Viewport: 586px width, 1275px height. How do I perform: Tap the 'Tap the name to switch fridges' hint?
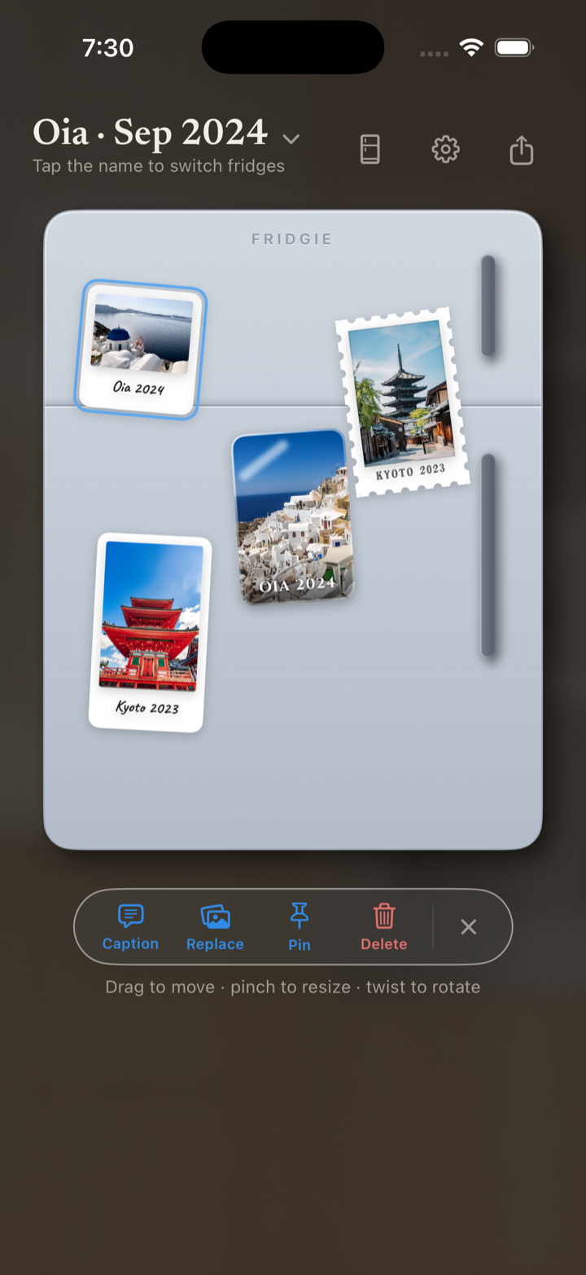pos(159,166)
